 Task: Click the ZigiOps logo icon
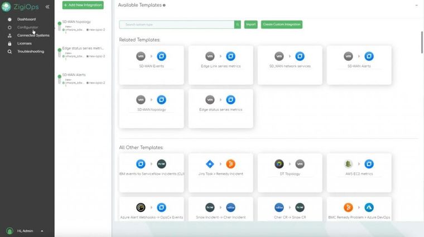[6, 7]
